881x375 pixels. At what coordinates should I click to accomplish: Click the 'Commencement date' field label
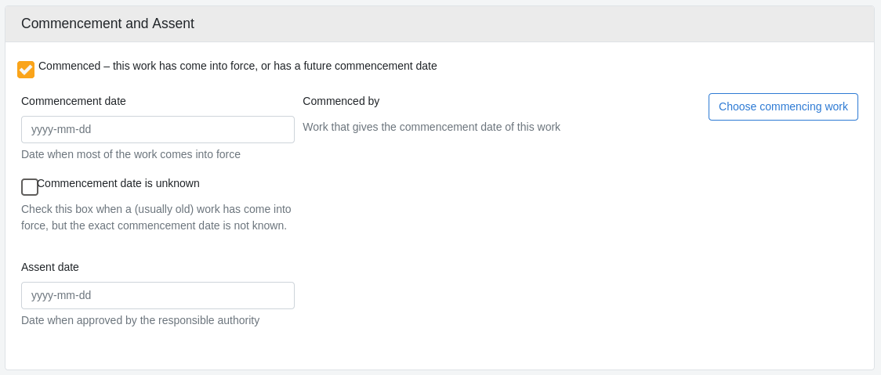pos(74,101)
